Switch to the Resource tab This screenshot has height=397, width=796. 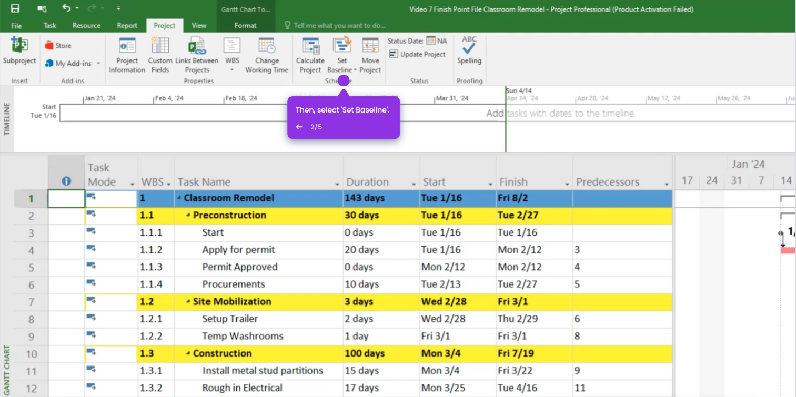tap(86, 25)
